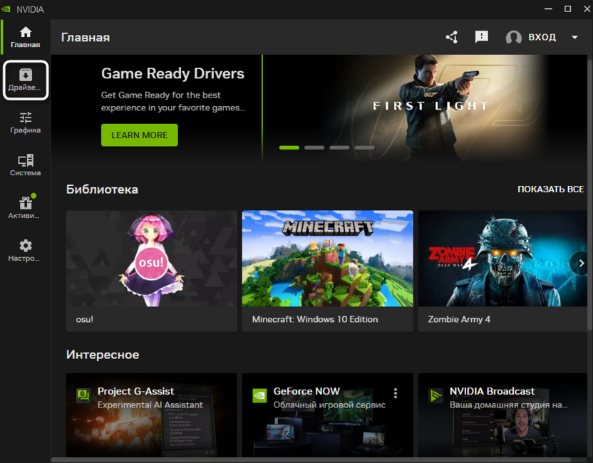This screenshot has height=463, width=593.
Task: Select the third banner carousel indicator
Action: [x=339, y=147]
